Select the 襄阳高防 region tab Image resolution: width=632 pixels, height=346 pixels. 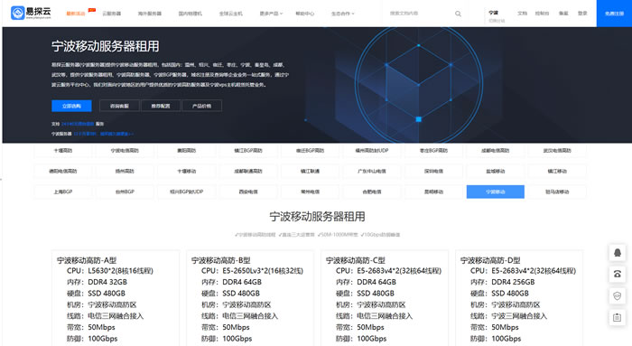tap(186, 151)
